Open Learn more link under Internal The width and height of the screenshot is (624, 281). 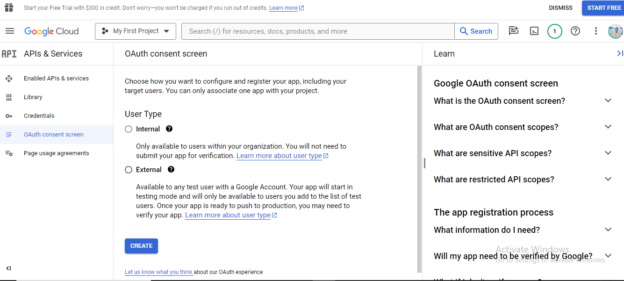pos(282,156)
